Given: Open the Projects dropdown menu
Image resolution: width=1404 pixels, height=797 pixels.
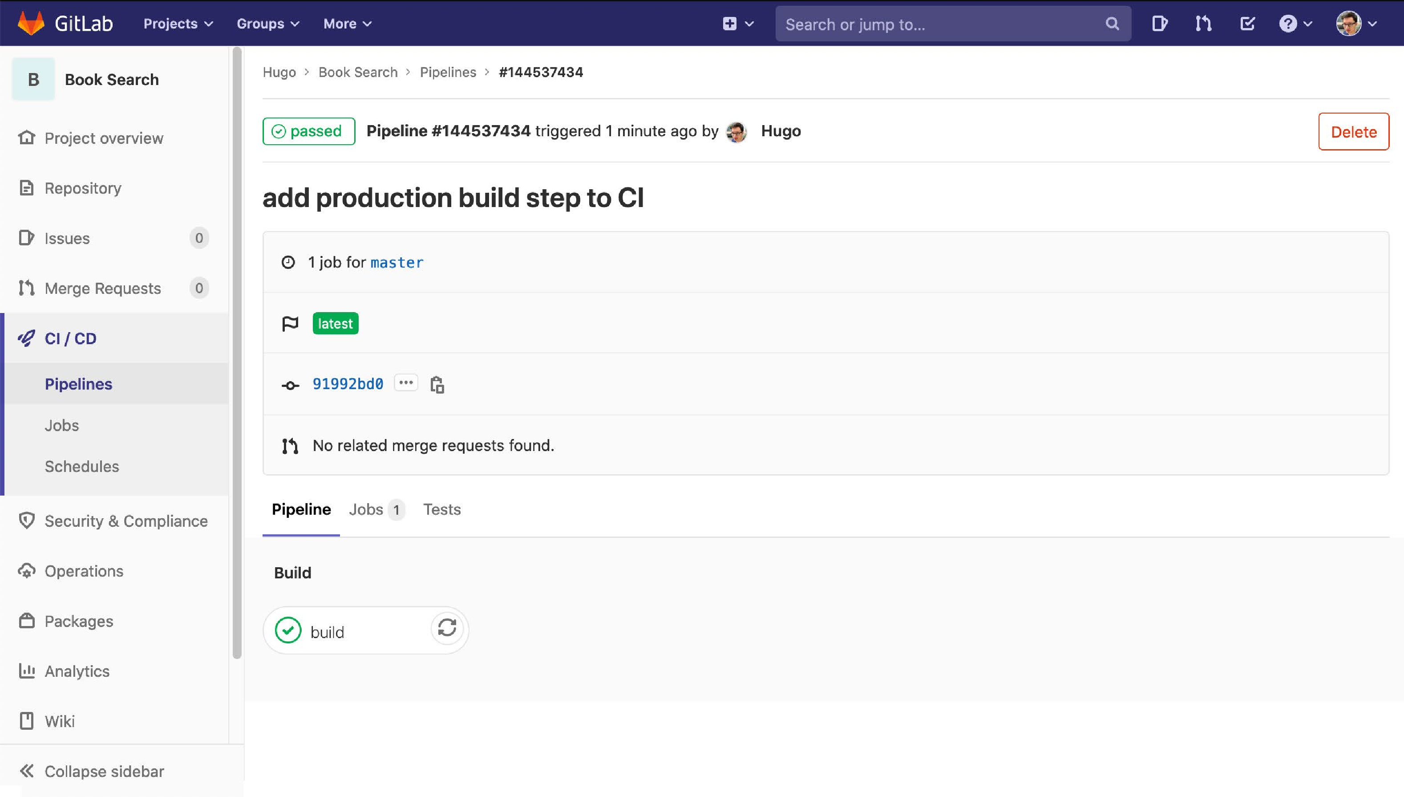Looking at the screenshot, I should point(178,24).
